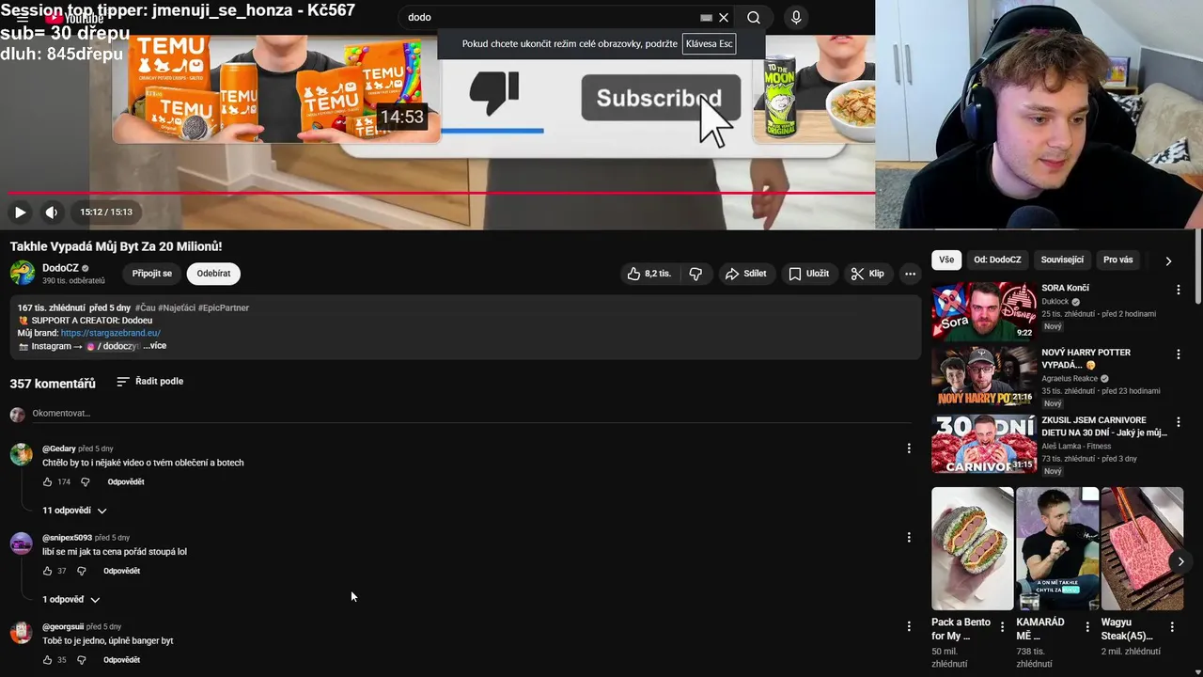Click the page vertical scrollbar
Viewport: 1203px width, 677px height.
[x=1197, y=266]
